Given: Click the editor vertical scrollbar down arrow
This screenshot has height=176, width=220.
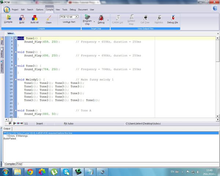Looking at the screenshot, I should (x=217, y=116).
